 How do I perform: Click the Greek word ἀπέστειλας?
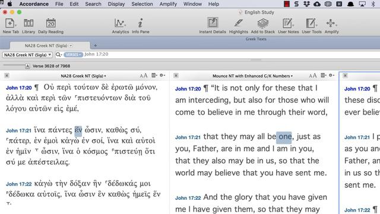[49, 162]
